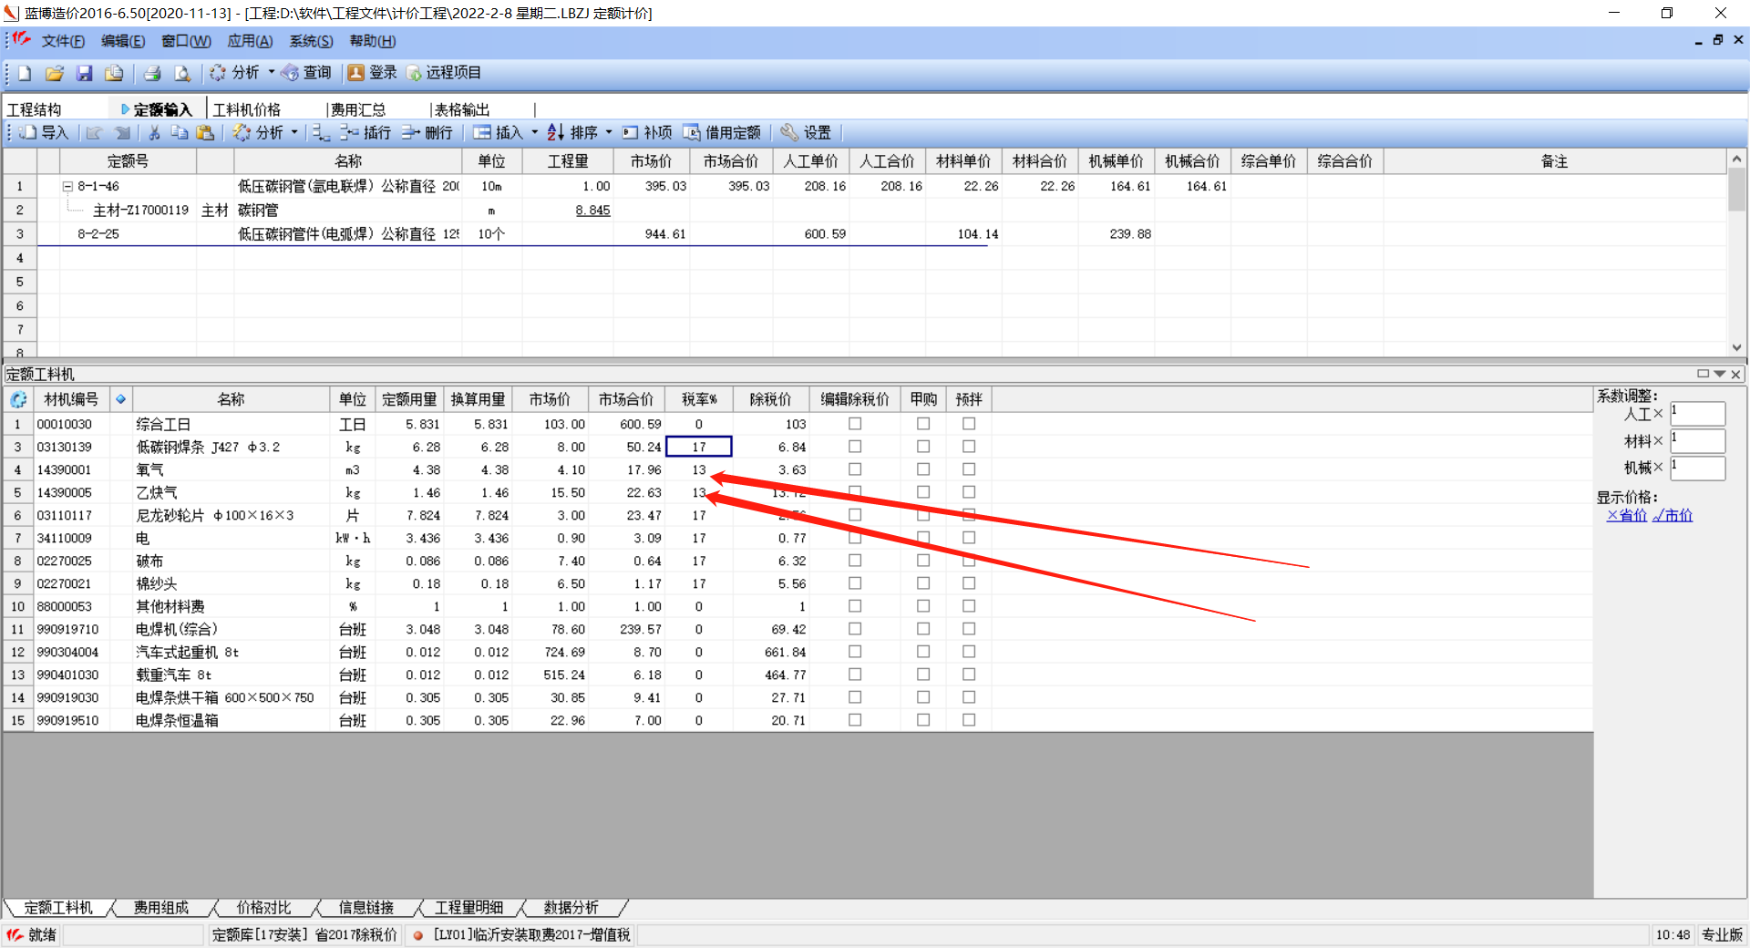Screen dimensions: 1750x948
Task: Click 补项 supplement item button
Action: point(647,133)
